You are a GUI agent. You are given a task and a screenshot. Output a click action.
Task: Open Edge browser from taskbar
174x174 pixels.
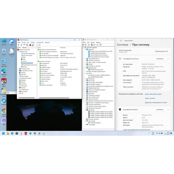coord(12,133)
